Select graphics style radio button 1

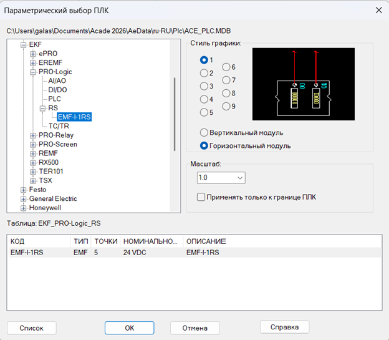click(204, 60)
